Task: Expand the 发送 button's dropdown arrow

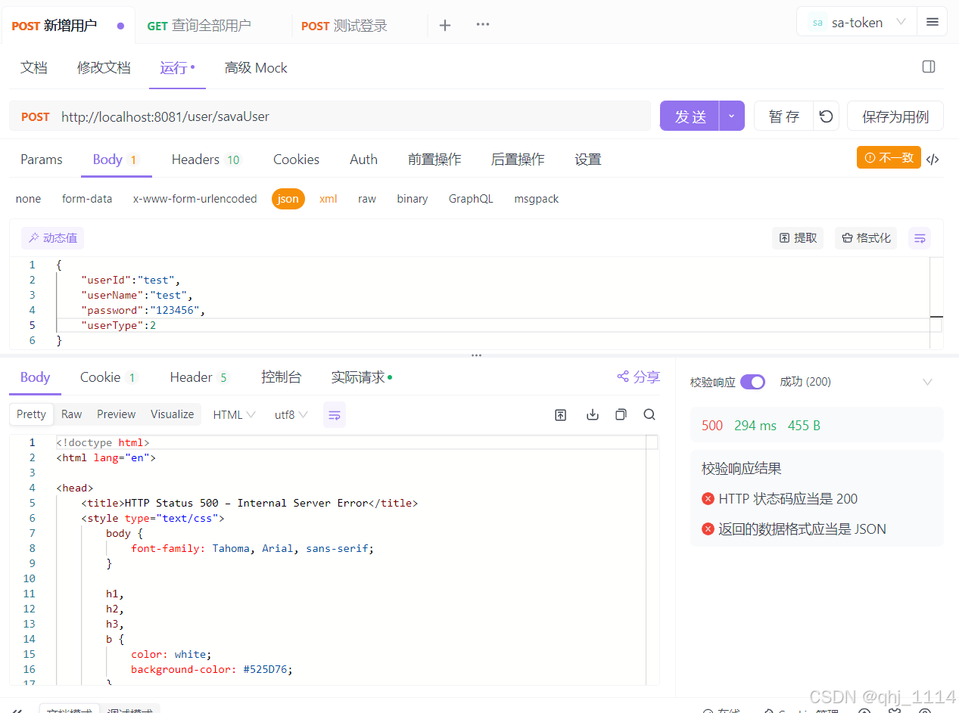Action: click(731, 116)
